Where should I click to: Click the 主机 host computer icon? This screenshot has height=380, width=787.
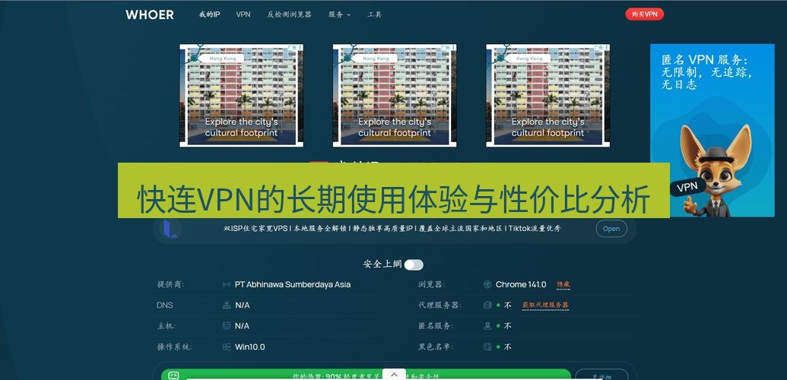[227, 326]
